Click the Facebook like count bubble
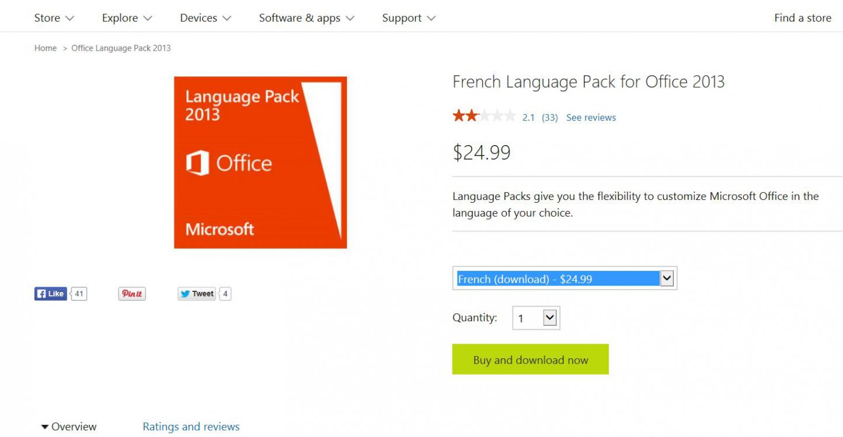This screenshot has height=437, width=843. (79, 294)
